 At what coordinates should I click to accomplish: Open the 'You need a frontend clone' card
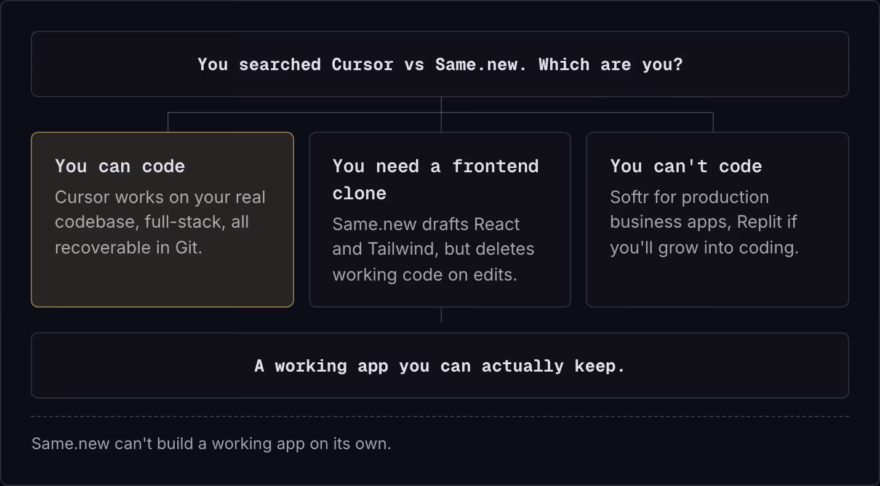pos(440,220)
